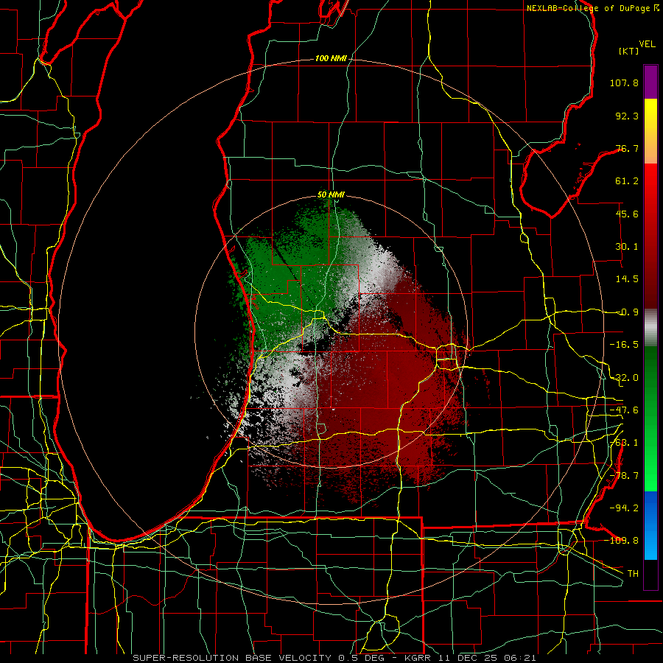663x663 pixels.
Task: Select the -16.5 legend value
Action: 624,345
